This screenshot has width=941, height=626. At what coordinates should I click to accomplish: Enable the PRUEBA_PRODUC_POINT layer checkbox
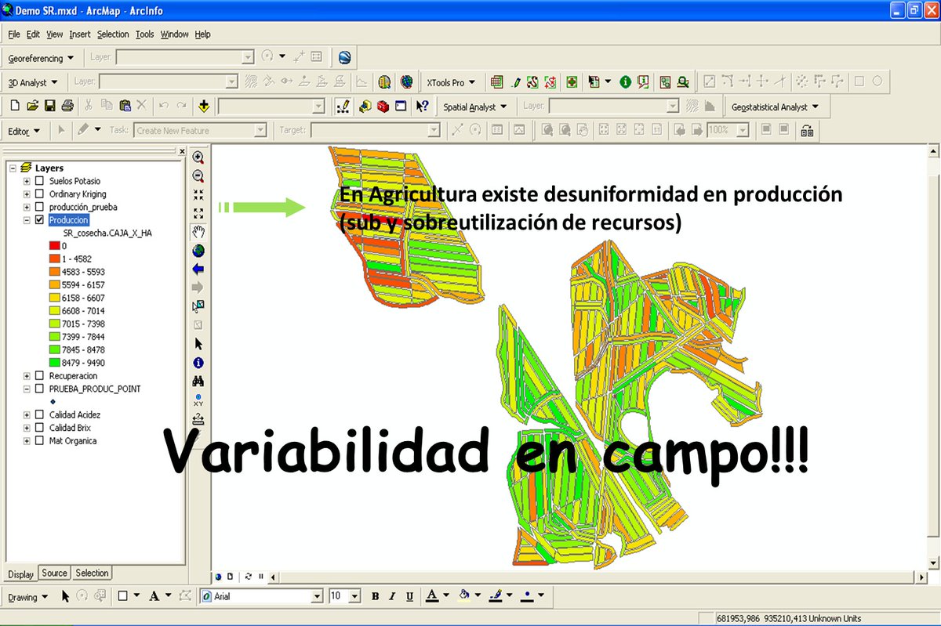pyautogui.click(x=39, y=389)
